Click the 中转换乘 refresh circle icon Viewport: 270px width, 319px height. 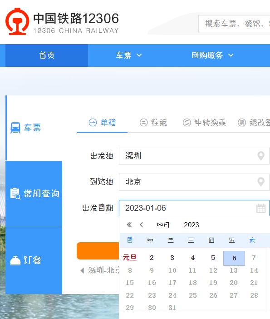coord(187,123)
